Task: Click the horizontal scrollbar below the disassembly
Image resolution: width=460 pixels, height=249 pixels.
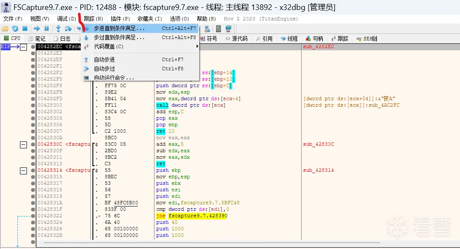Action: pyautogui.click(x=212, y=242)
